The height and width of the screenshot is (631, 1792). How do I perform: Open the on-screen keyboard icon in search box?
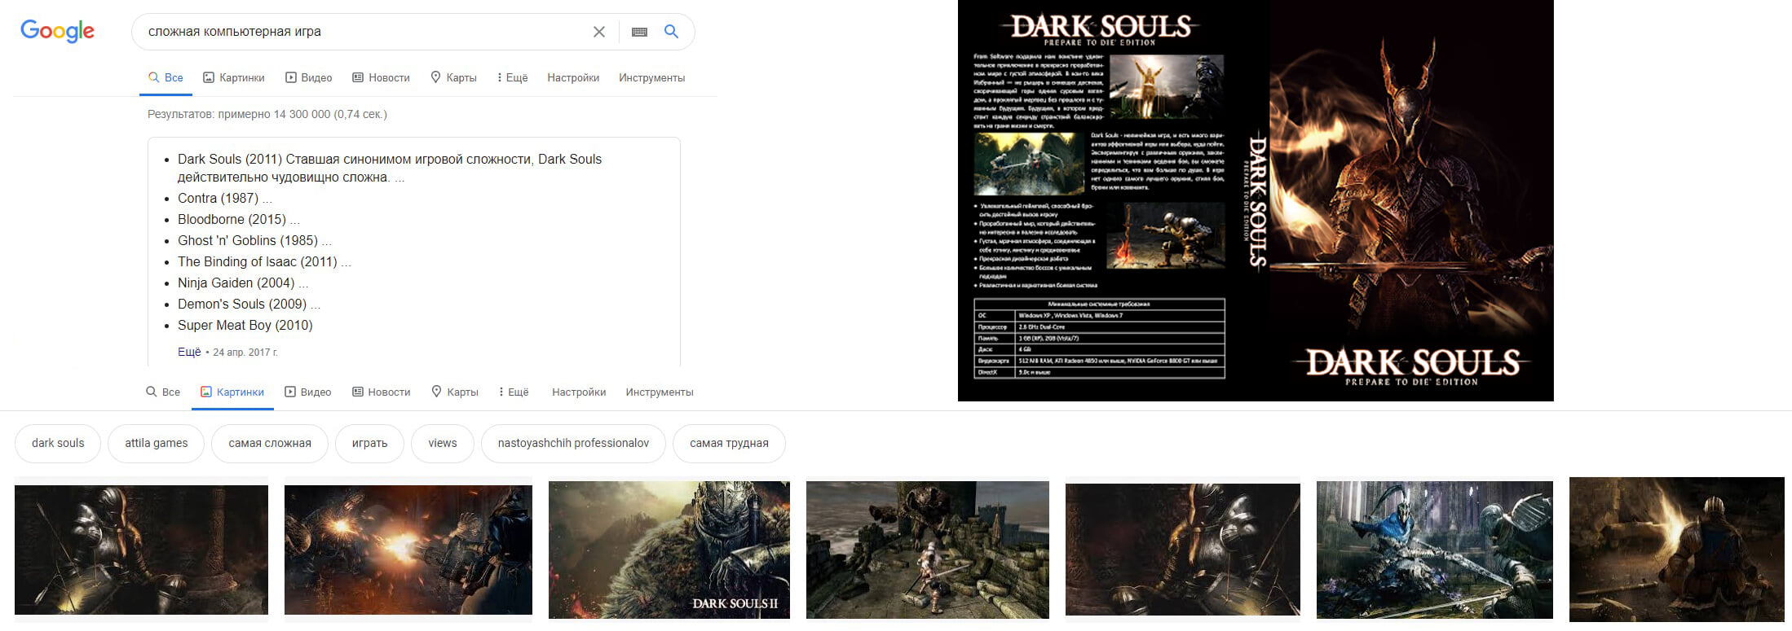click(x=639, y=32)
